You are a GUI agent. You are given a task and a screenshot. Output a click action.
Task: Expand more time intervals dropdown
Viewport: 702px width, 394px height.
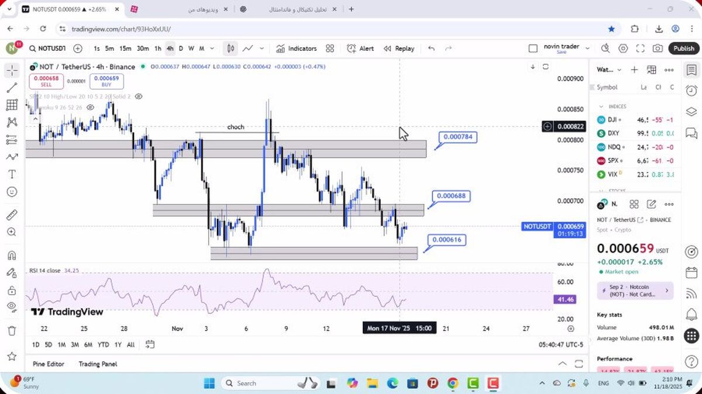(x=212, y=49)
